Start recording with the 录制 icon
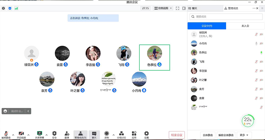Screen dimensions: 265x140 coord(107,133)
